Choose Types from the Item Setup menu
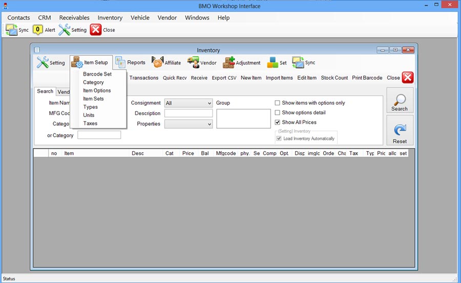 click(x=90, y=107)
